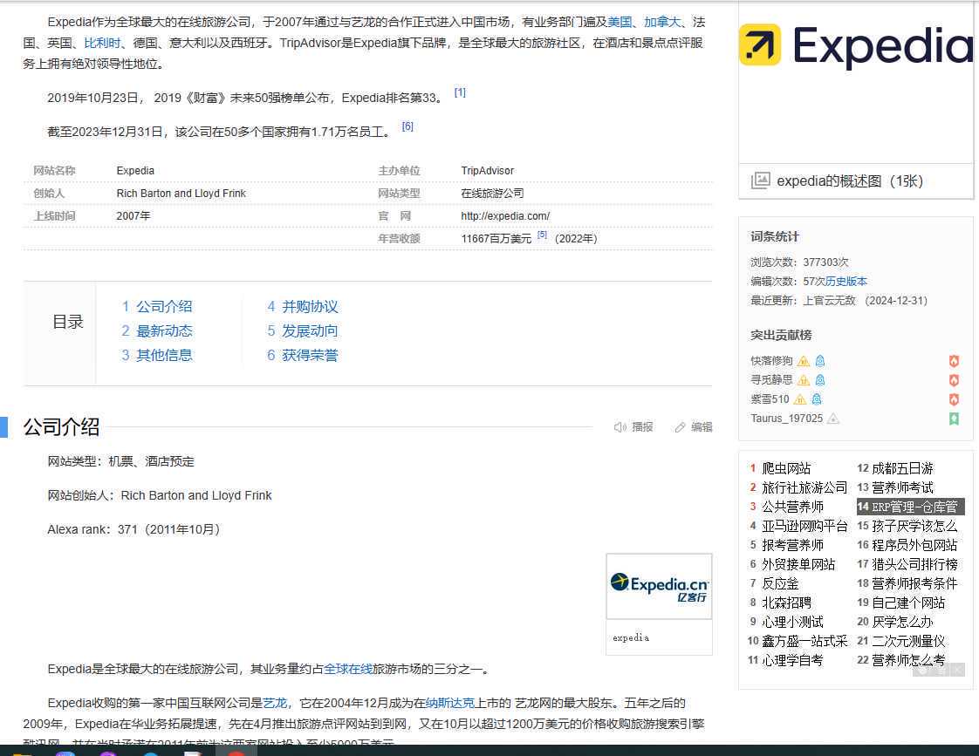
Task: Open contributor 快落修狗 profile
Action: point(771,361)
